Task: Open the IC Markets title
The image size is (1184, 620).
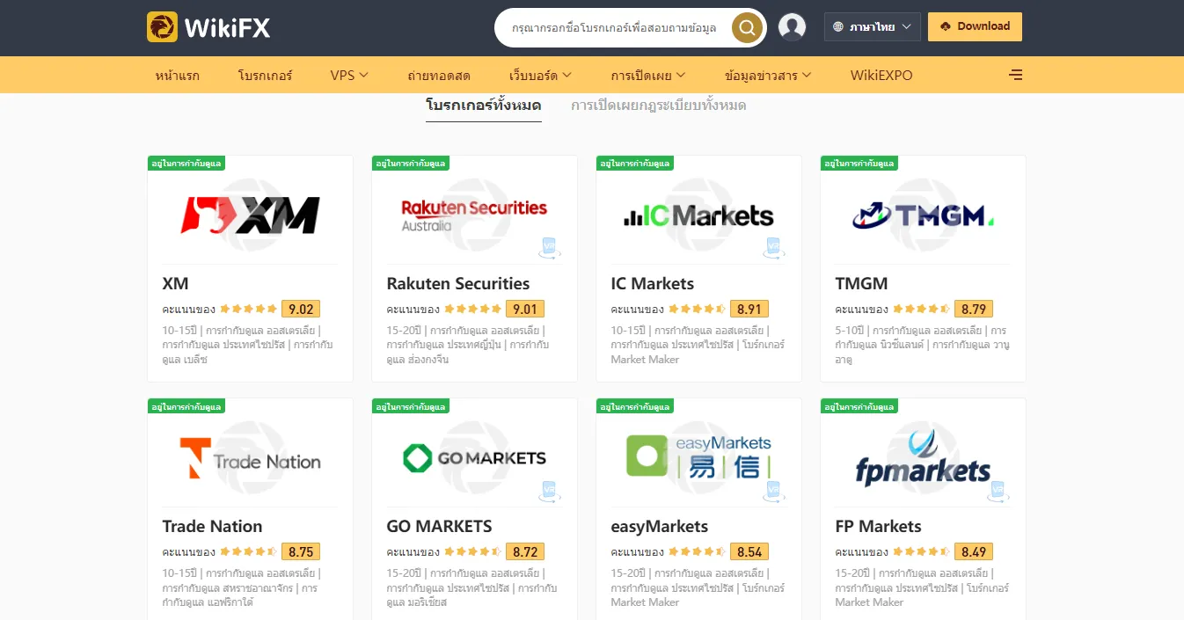Action: point(653,283)
